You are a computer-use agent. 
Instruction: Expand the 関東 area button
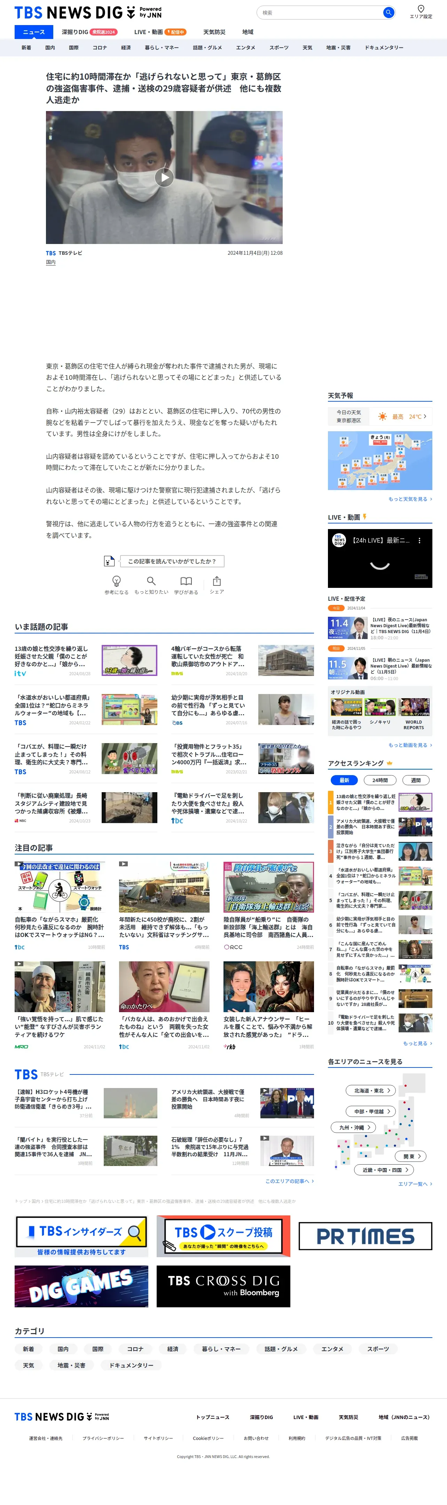point(411,1156)
